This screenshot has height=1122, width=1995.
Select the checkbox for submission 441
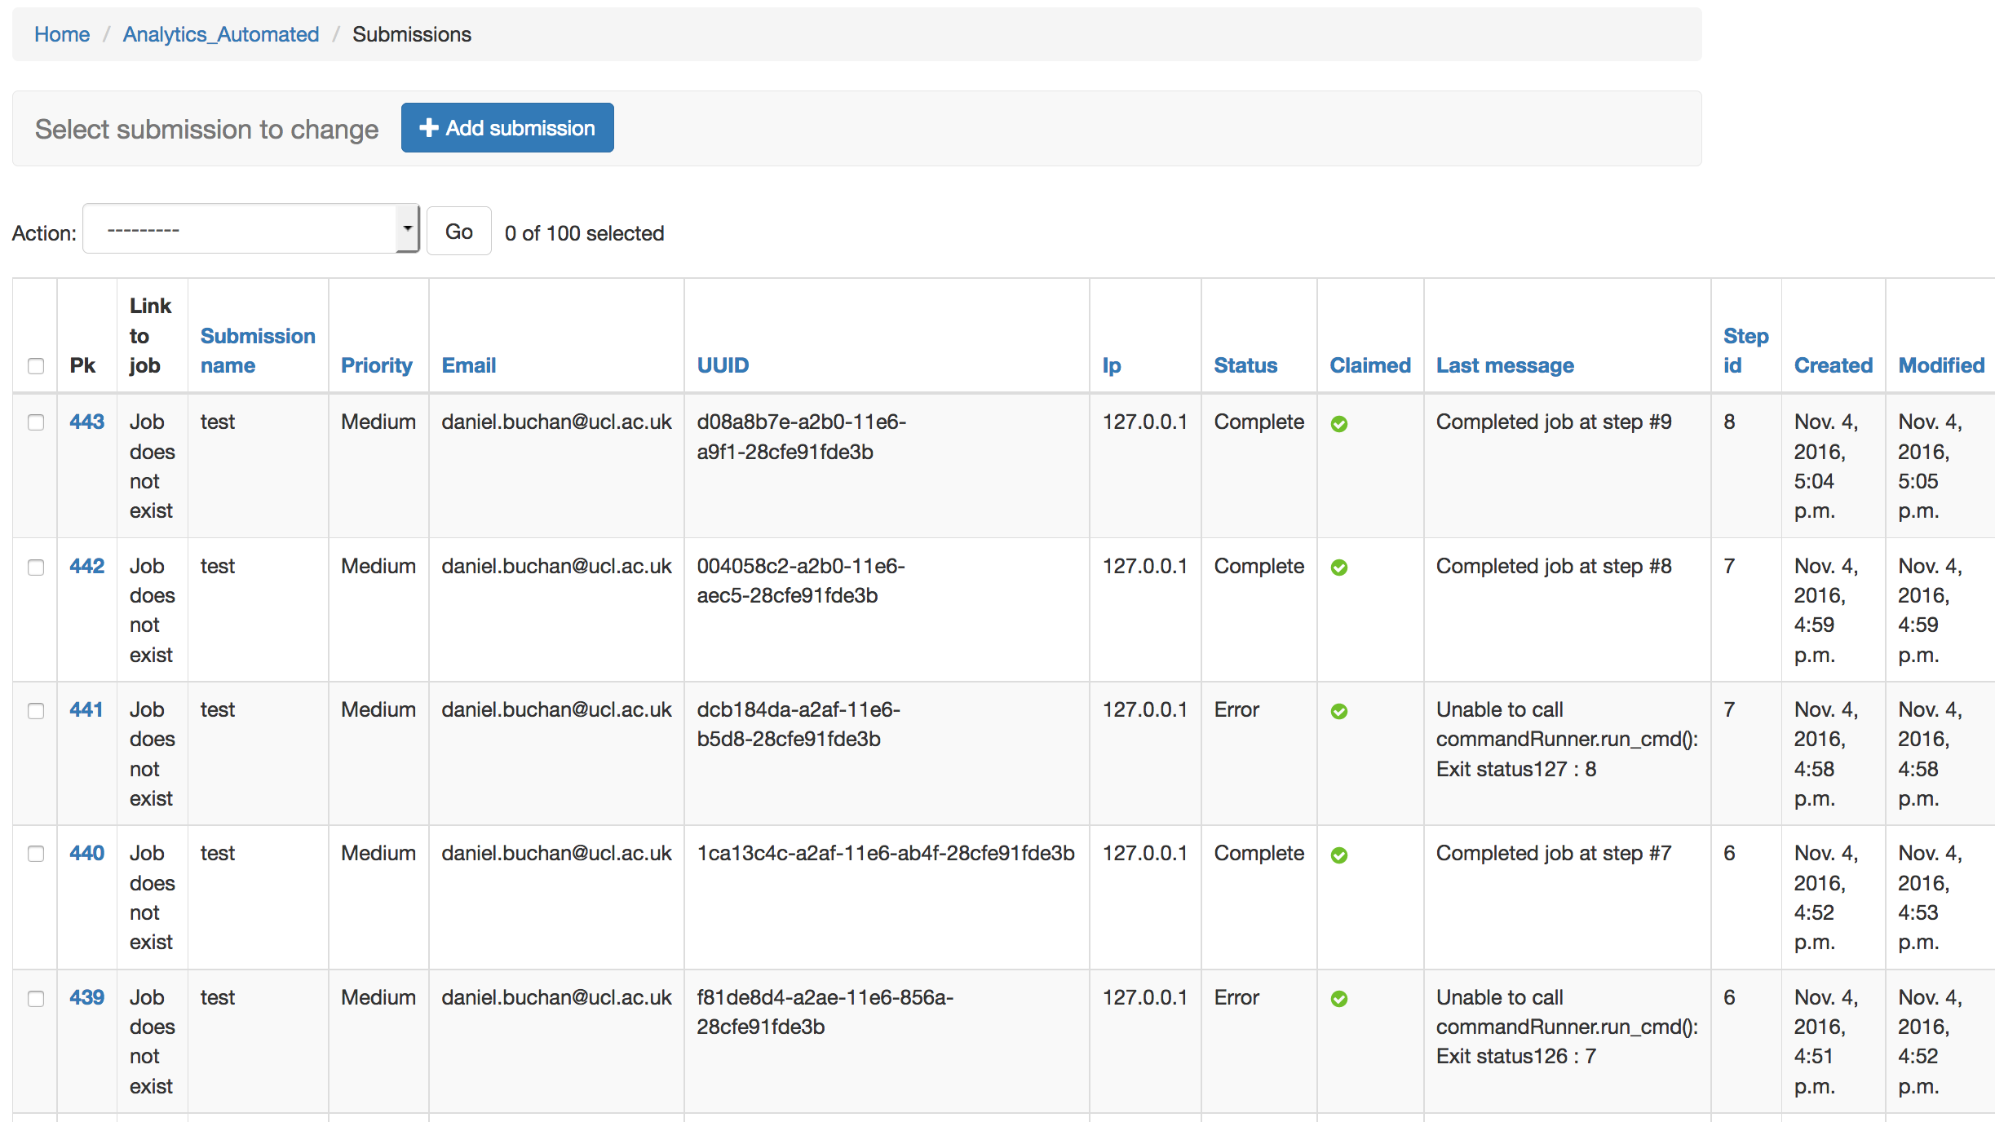click(x=36, y=710)
